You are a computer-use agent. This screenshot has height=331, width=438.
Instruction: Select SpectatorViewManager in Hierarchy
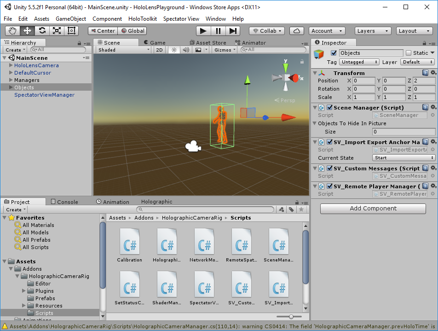click(x=45, y=95)
